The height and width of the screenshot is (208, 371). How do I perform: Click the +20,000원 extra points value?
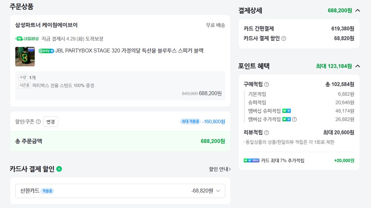(344, 160)
